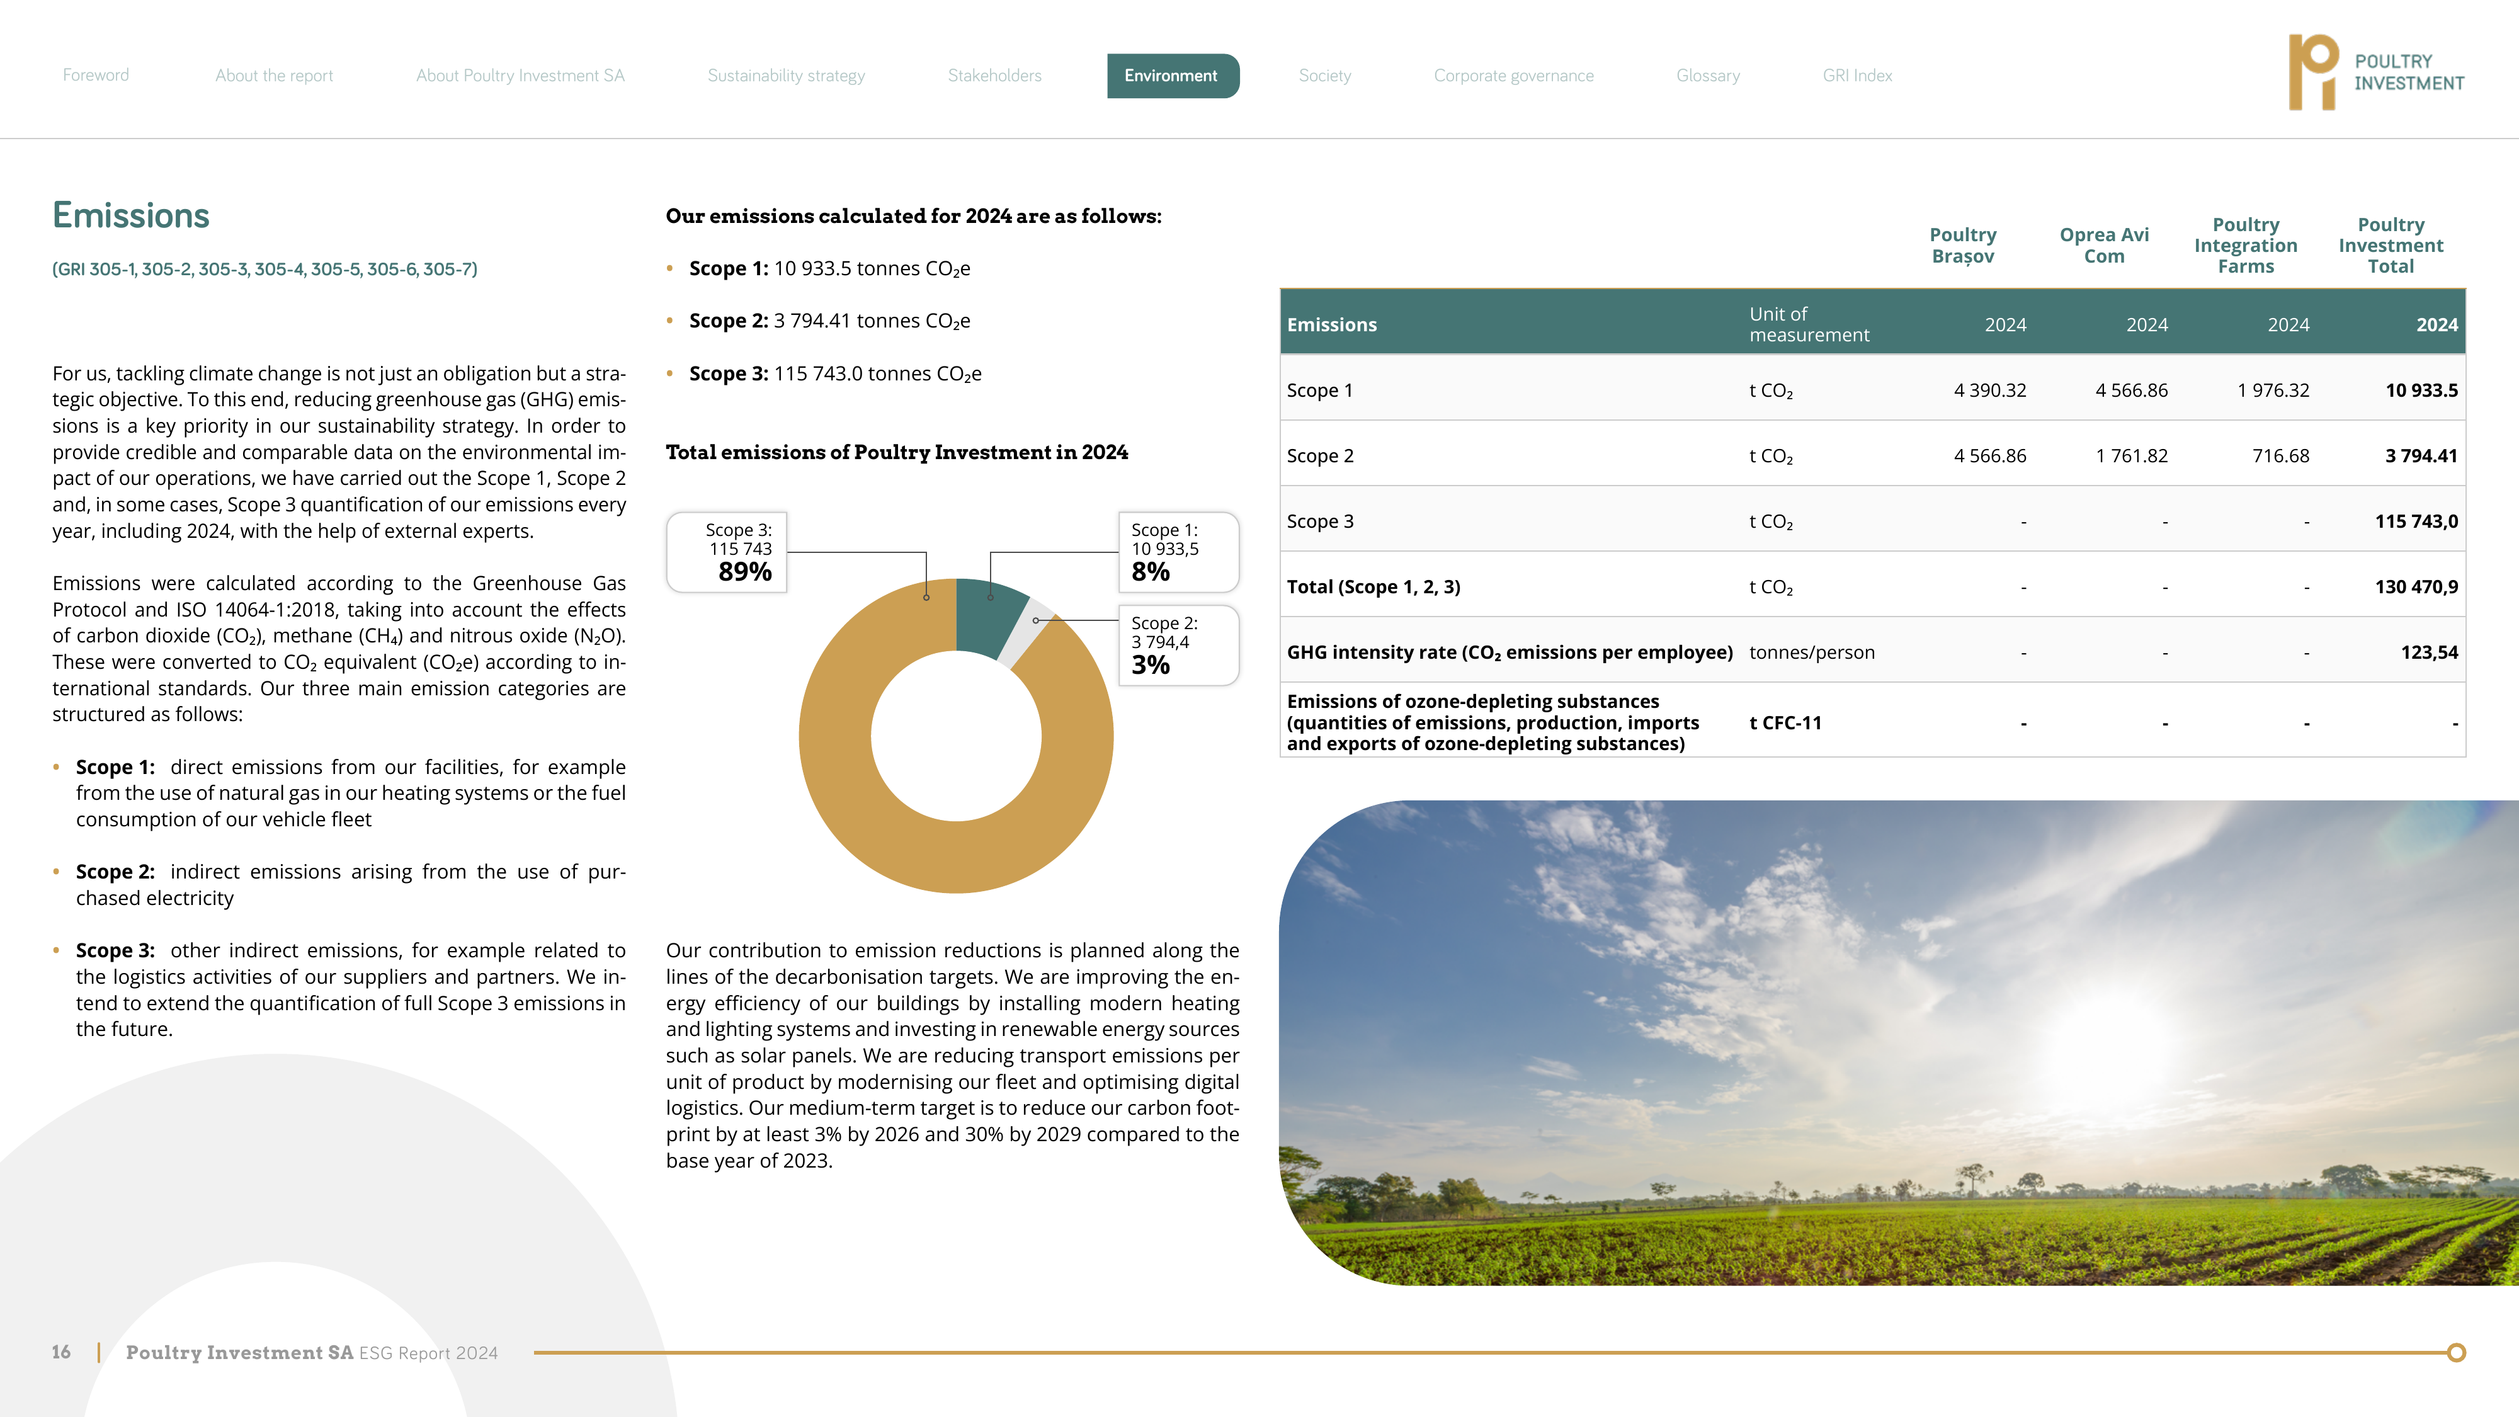Select Oprea Avi Com column header
The image size is (2519, 1417).
(2105, 246)
